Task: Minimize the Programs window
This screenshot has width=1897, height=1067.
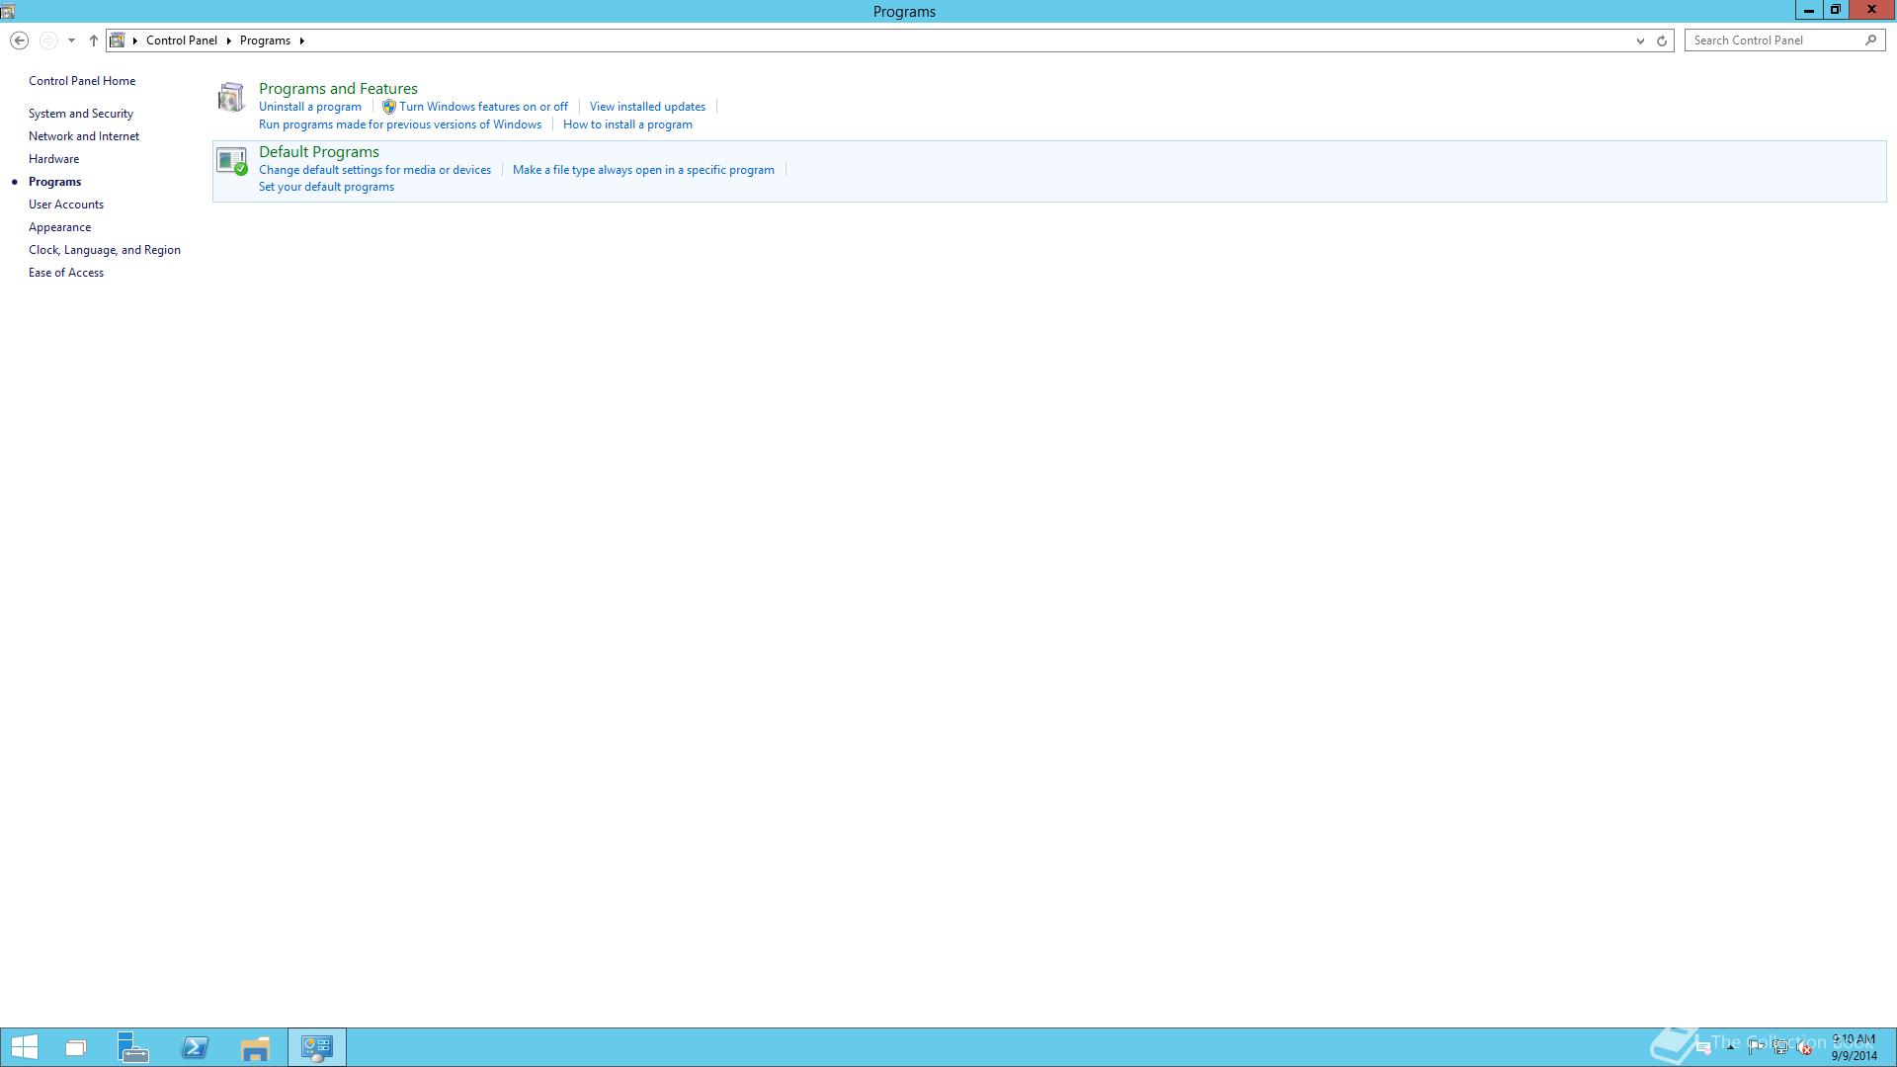Action: [1808, 10]
